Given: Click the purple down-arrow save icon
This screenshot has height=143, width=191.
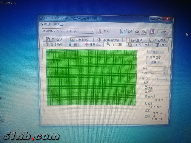Looking at the screenshot, I should 152,31.
